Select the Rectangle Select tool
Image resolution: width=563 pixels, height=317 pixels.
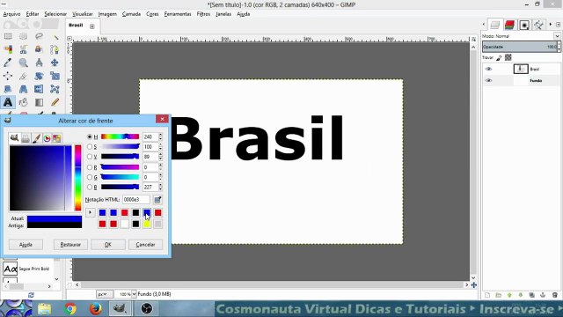tap(8, 36)
